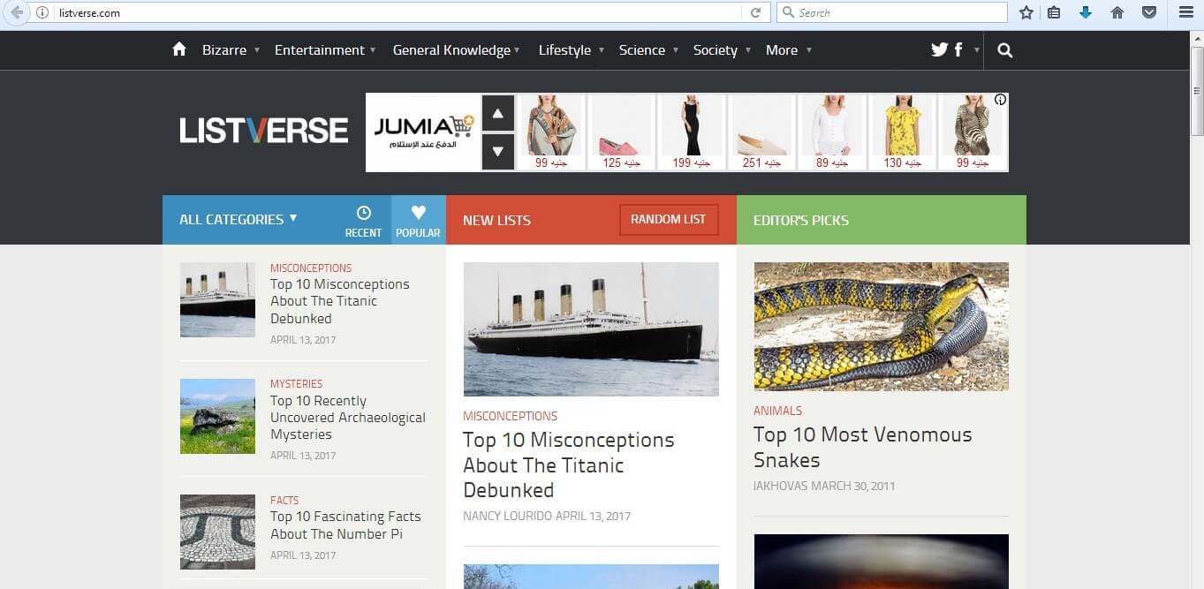
Task: Click the Titanic ship thumbnail in sidebar
Action: 217,299
